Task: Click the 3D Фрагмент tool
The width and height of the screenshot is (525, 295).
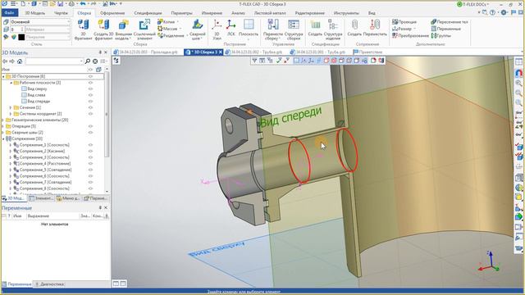Action: 84,29
